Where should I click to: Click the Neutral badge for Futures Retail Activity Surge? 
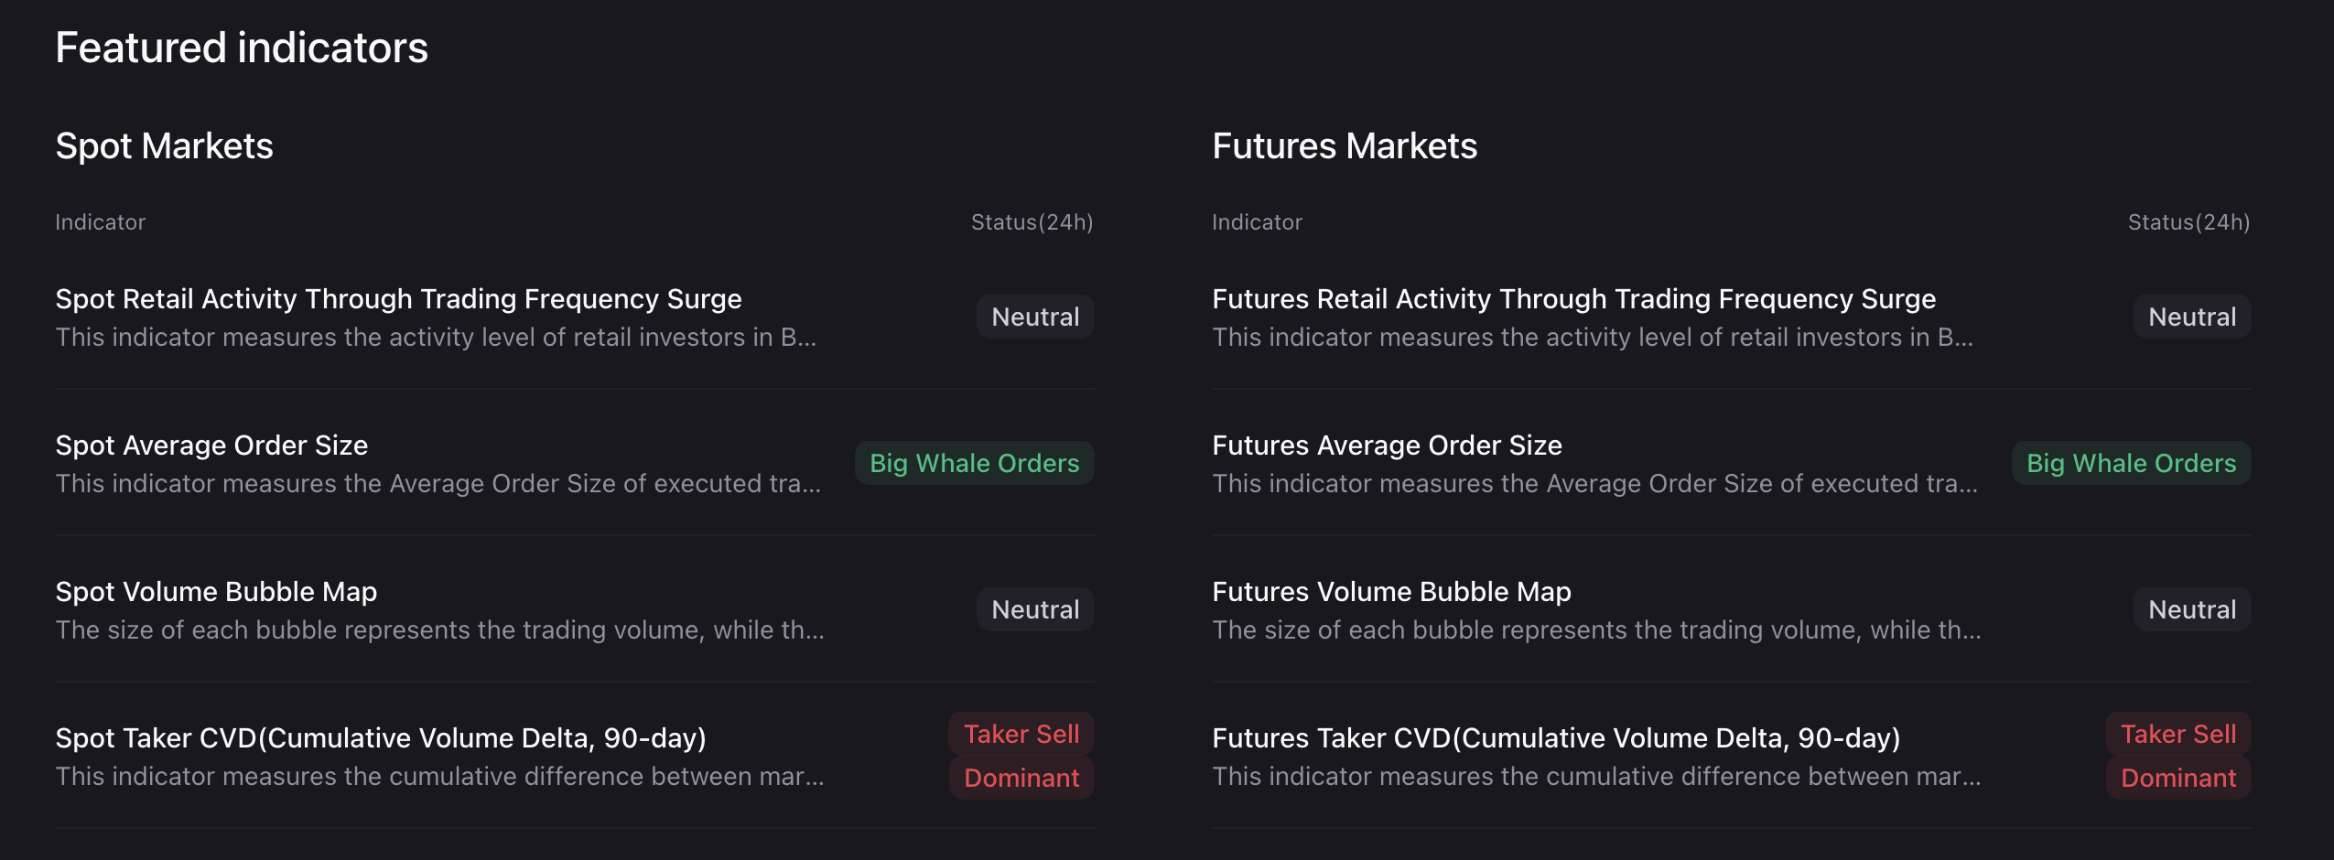(2192, 317)
